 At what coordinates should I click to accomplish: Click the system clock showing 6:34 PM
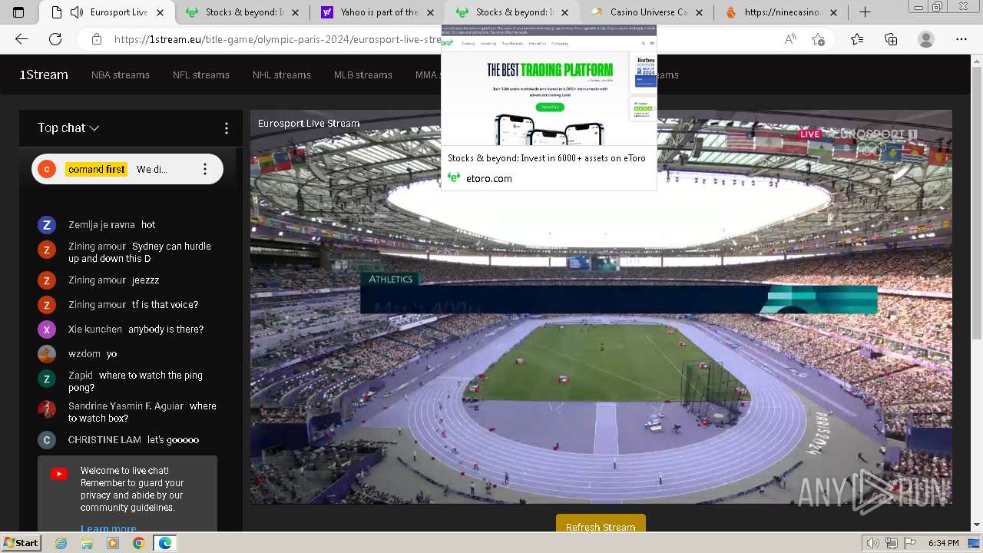943,543
